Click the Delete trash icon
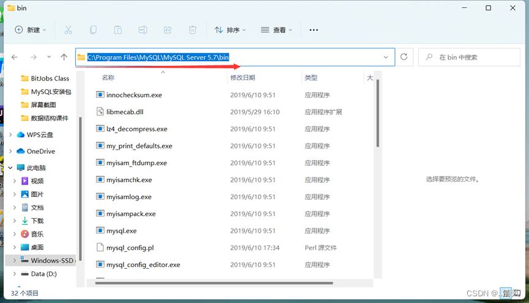529x303 pixels. point(192,30)
